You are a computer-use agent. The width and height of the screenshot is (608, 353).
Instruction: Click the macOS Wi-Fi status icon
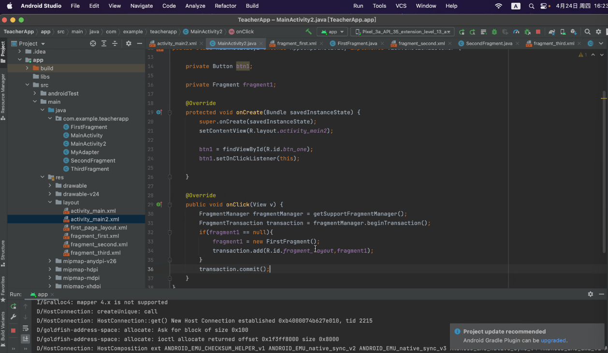[x=499, y=6]
